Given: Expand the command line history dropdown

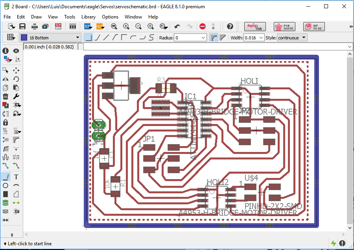Looking at the screenshot, I should tap(350, 47).
